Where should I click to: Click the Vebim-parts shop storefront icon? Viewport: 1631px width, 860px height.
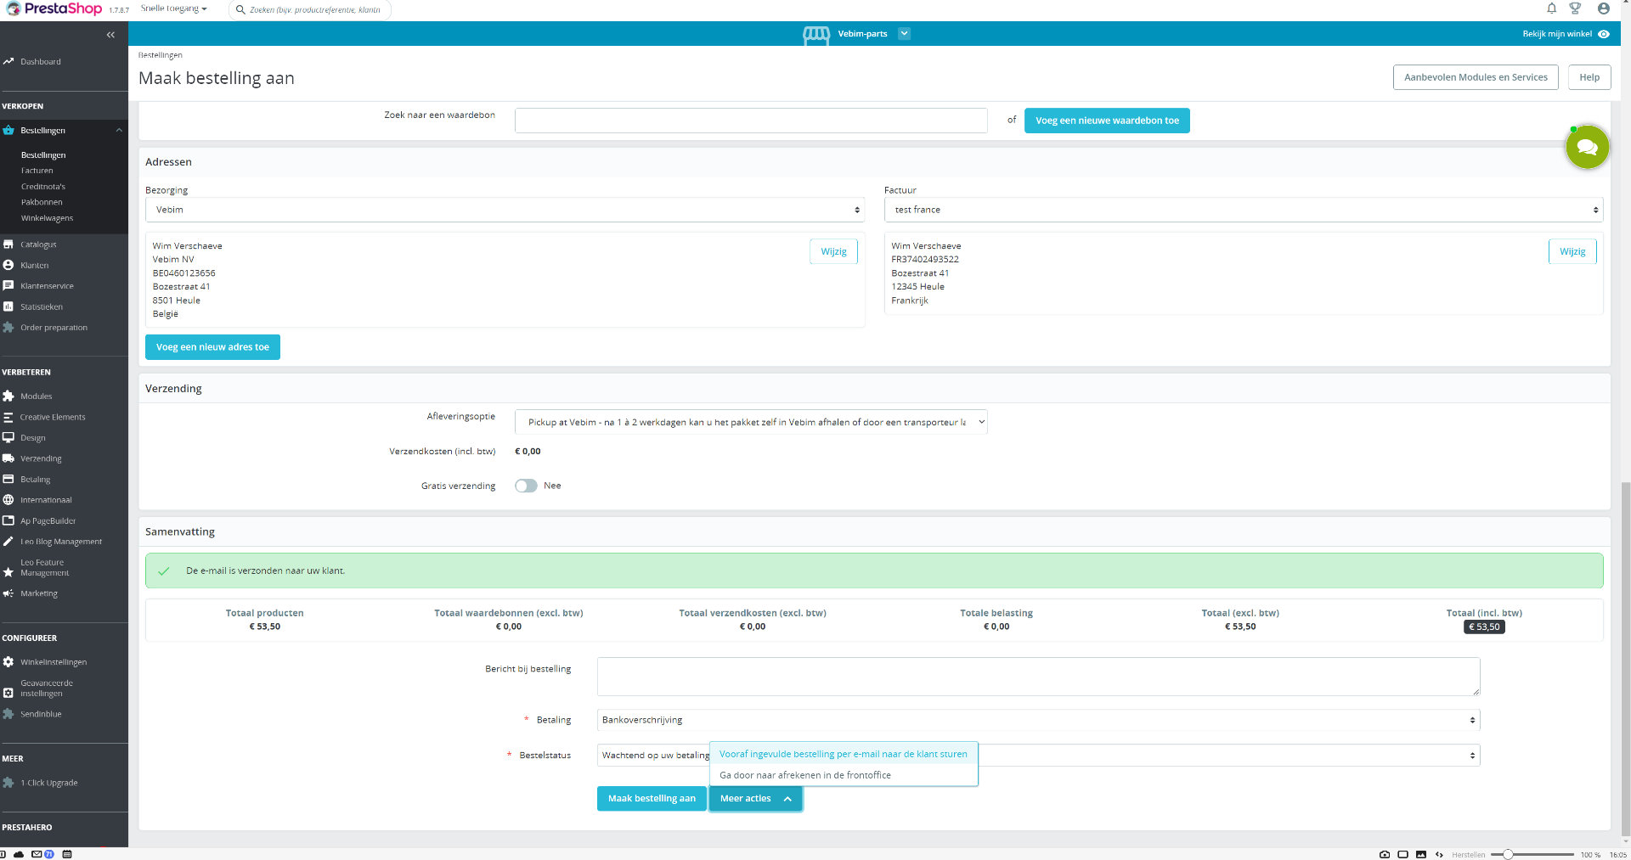click(816, 35)
